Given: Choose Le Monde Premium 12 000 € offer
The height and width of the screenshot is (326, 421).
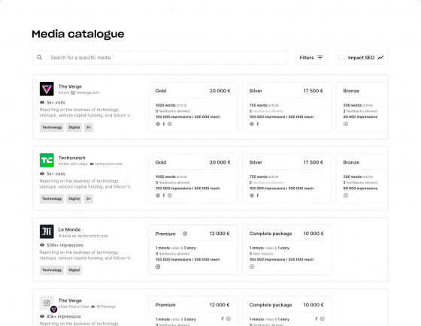Looking at the screenshot, I should [193, 250].
